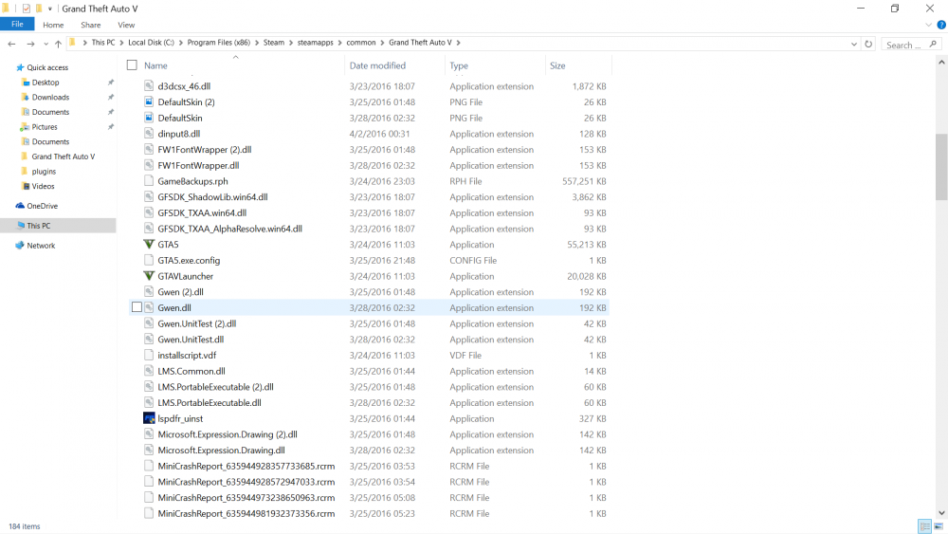Image resolution: width=948 pixels, height=534 pixels.
Task: Click 'Program Files (x86)' breadcrumb
Action: coord(218,43)
